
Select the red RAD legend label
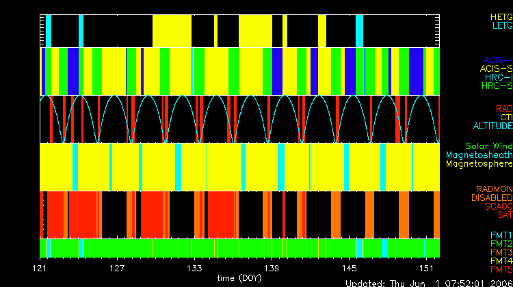pyautogui.click(x=503, y=109)
